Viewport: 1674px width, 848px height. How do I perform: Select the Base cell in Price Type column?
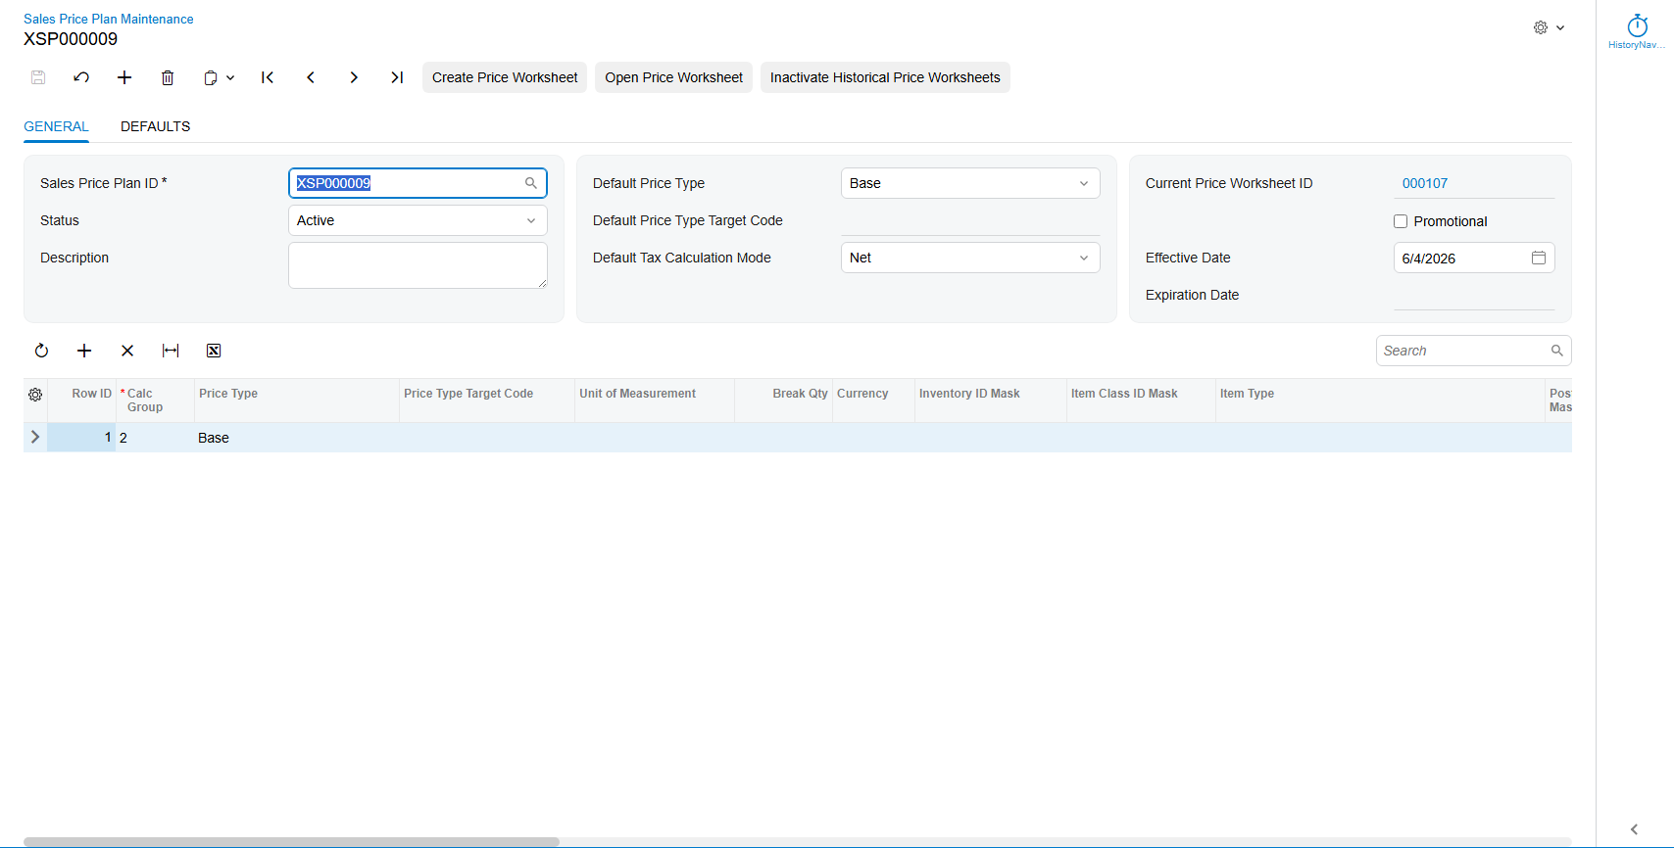pos(296,438)
